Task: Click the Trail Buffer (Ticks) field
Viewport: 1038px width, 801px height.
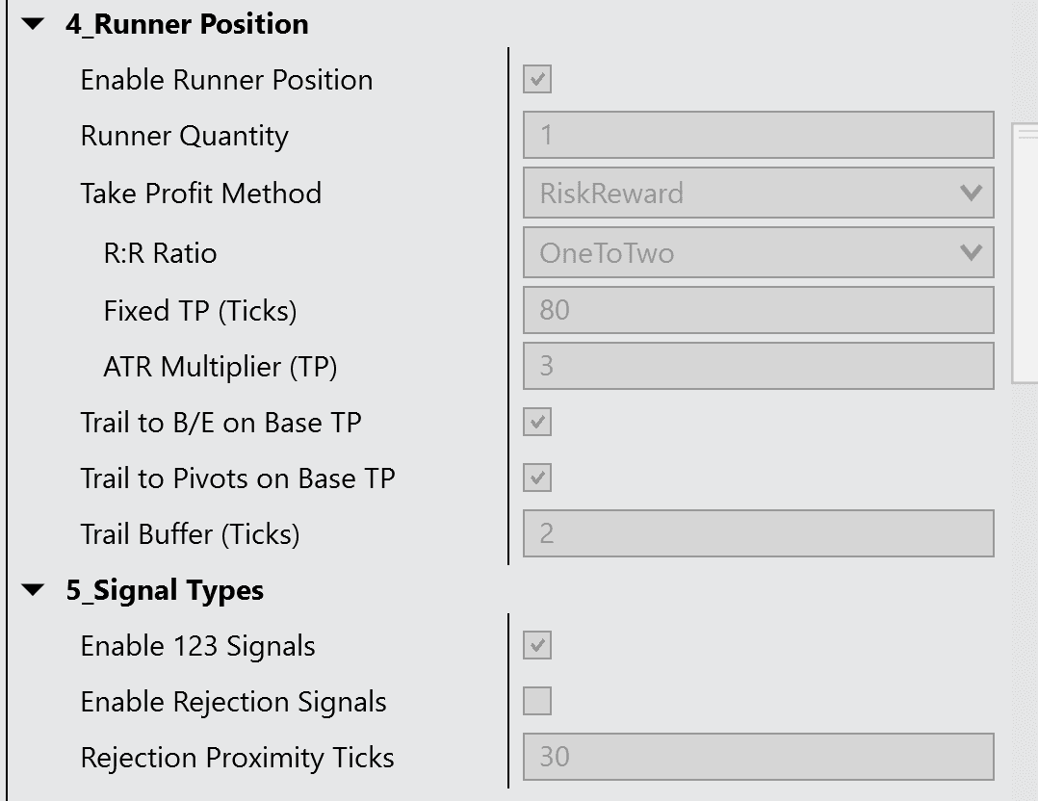Action: [758, 533]
